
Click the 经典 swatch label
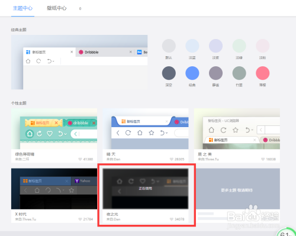pyautogui.click(x=192, y=85)
